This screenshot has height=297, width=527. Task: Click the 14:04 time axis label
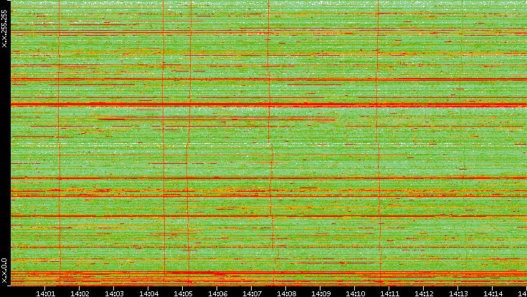coord(148,293)
